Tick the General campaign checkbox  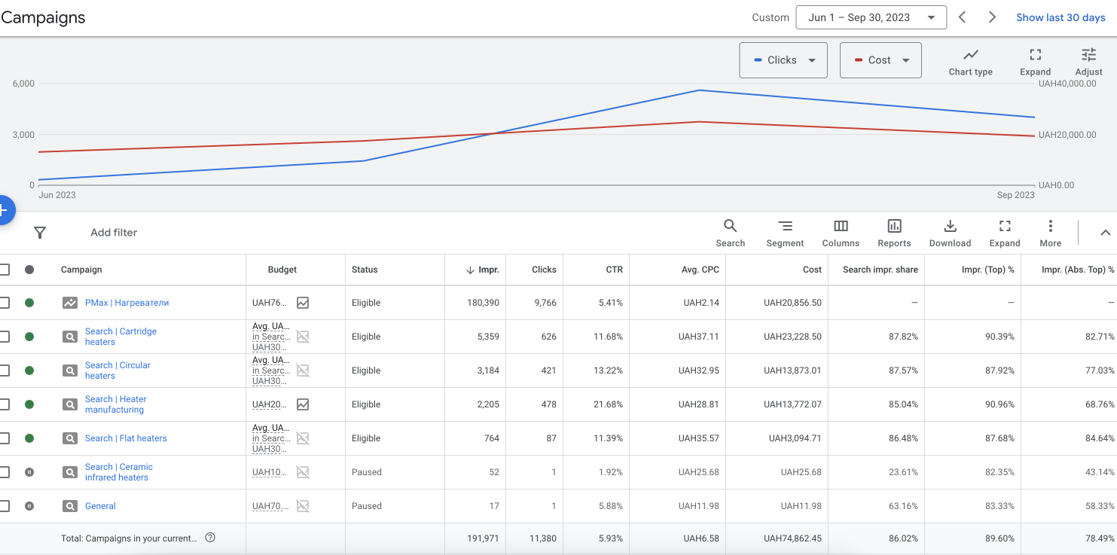coord(5,506)
